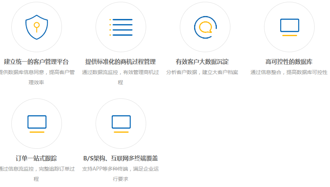The width and height of the screenshot is (330, 187).
Task: Click the blue list lines icon
Action: pyautogui.click(x=121, y=27)
